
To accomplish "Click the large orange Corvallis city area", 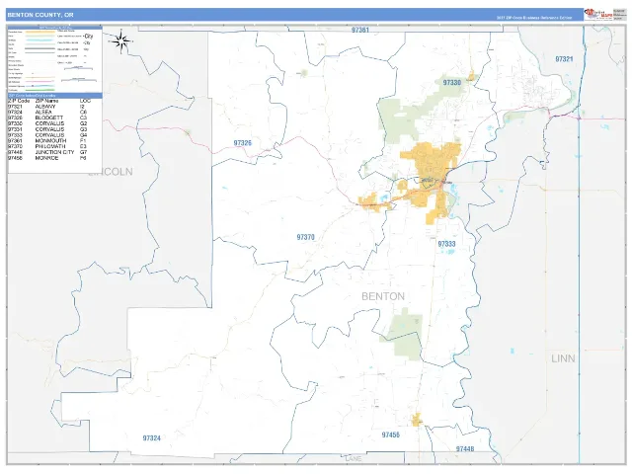I will (x=434, y=163).
